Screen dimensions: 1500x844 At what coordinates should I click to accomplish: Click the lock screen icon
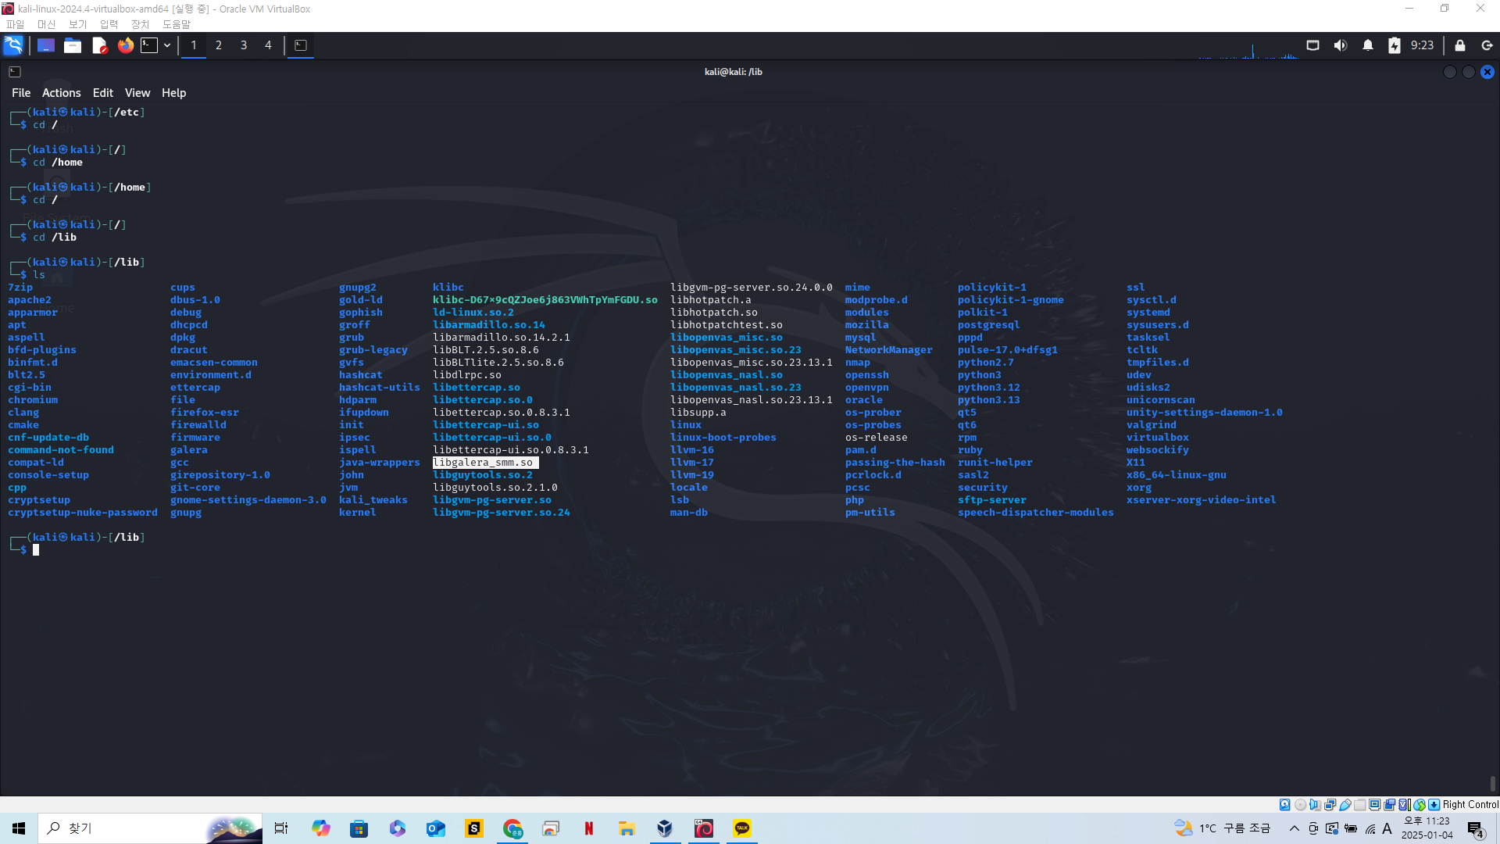click(1459, 45)
